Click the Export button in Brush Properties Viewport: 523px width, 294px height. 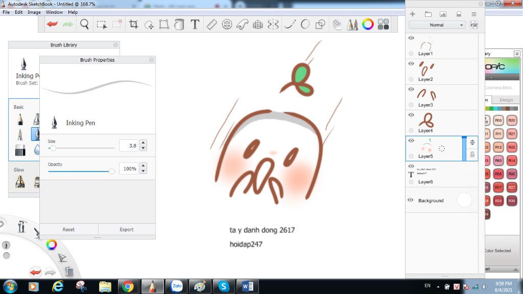[127, 229]
